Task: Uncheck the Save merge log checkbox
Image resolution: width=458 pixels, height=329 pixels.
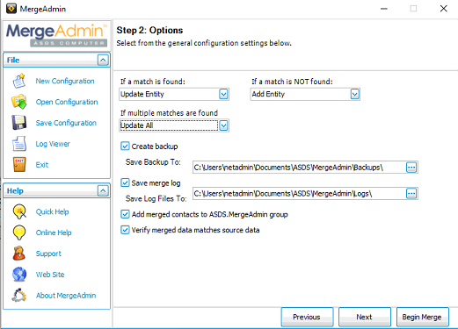Action: coord(125,182)
